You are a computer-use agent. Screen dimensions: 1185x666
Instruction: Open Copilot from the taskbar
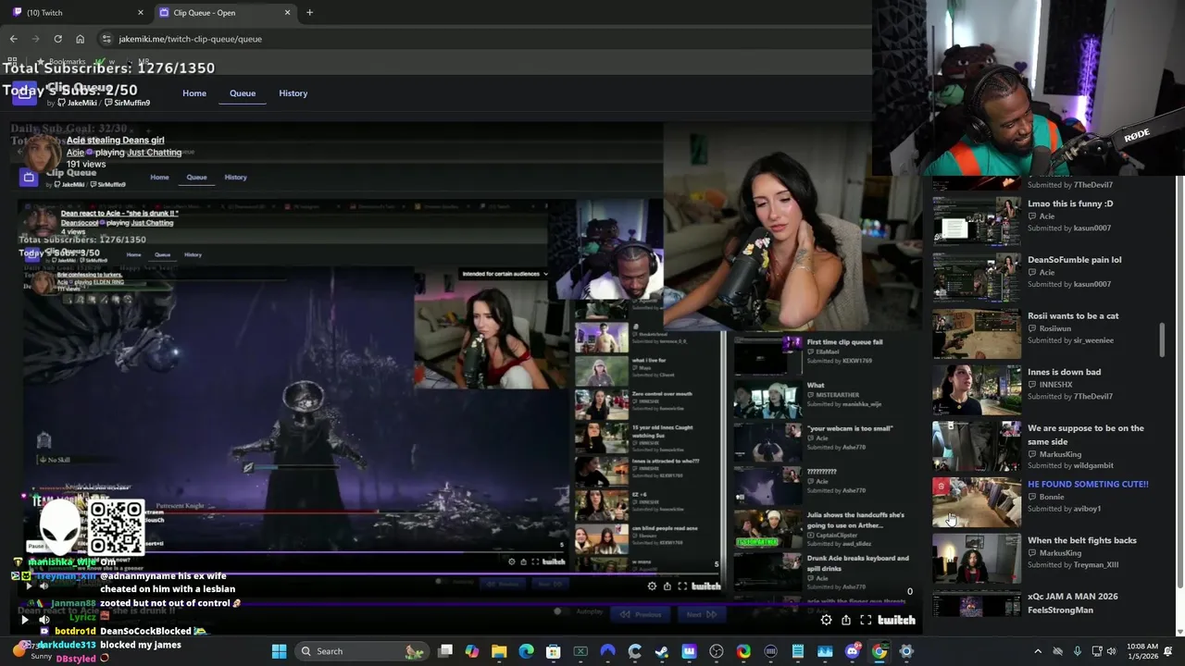(x=472, y=651)
